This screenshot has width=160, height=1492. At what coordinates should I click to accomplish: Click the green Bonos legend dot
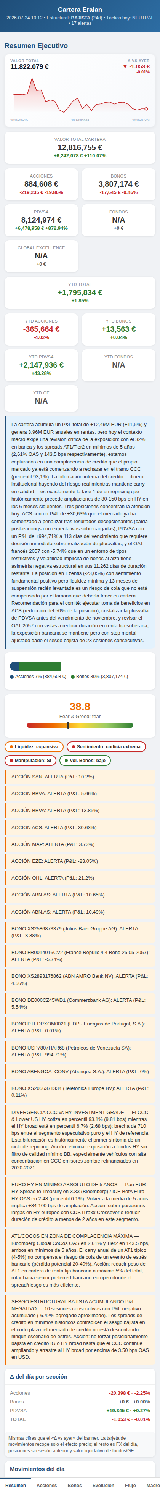pos(73,677)
